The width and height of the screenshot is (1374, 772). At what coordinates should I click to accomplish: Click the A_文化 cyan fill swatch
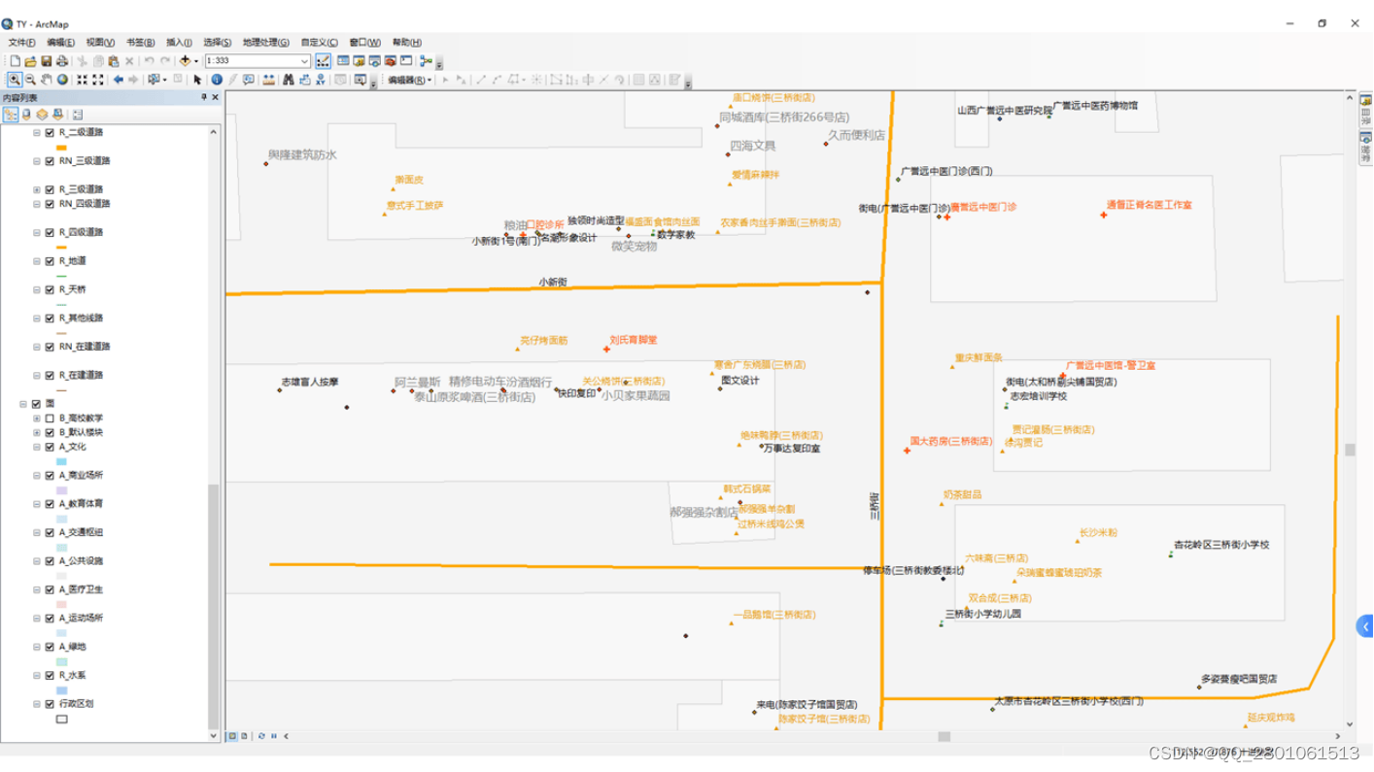pyautogui.click(x=62, y=461)
